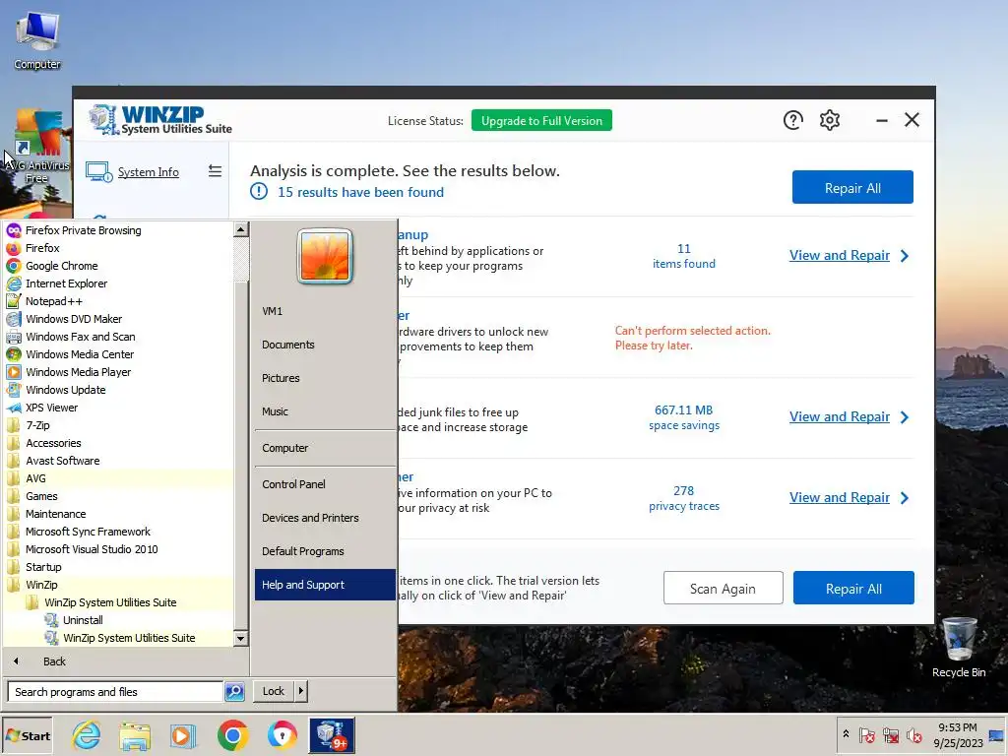The image size is (1008, 756).
Task: Open shutdown options arrow beside Lock
Action: [x=301, y=691]
